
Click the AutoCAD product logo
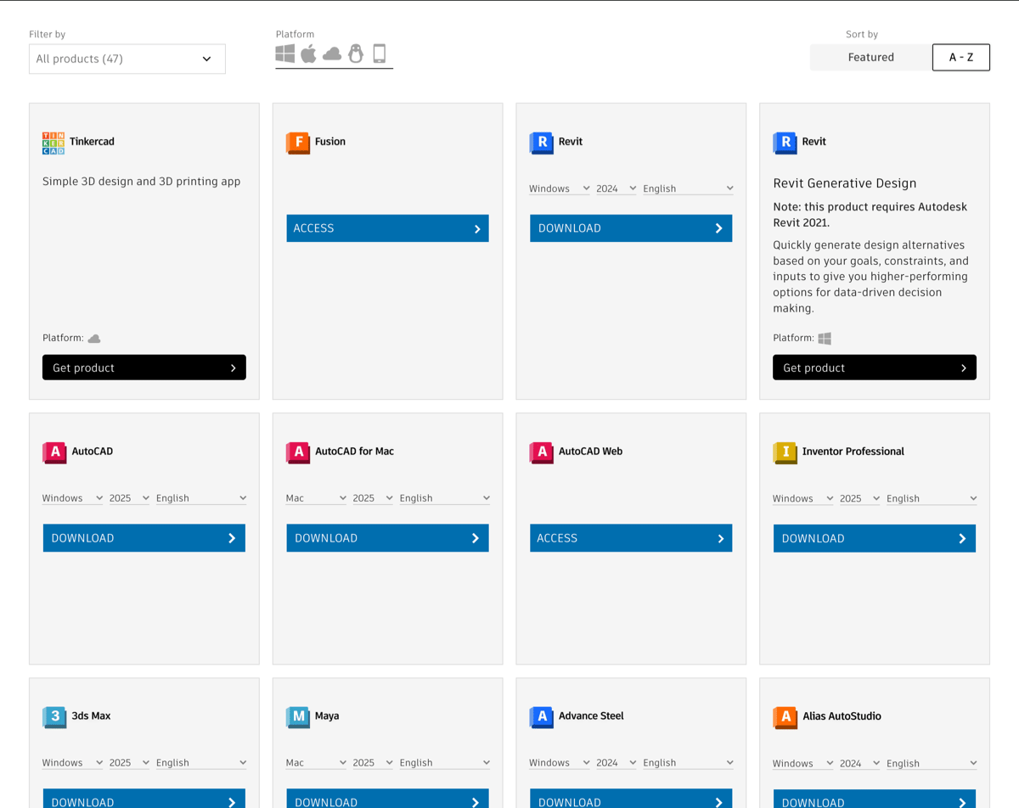54,452
